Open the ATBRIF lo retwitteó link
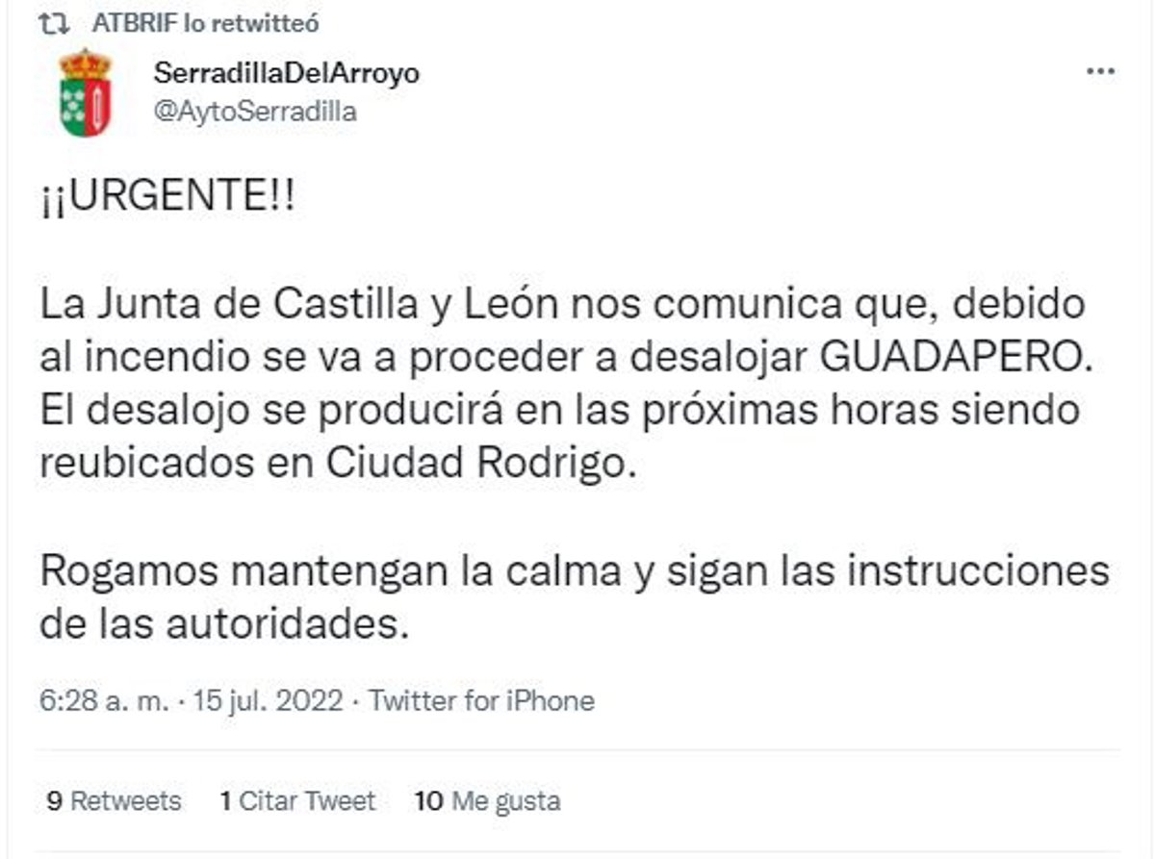The height and width of the screenshot is (859, 1155). [206, 23]
